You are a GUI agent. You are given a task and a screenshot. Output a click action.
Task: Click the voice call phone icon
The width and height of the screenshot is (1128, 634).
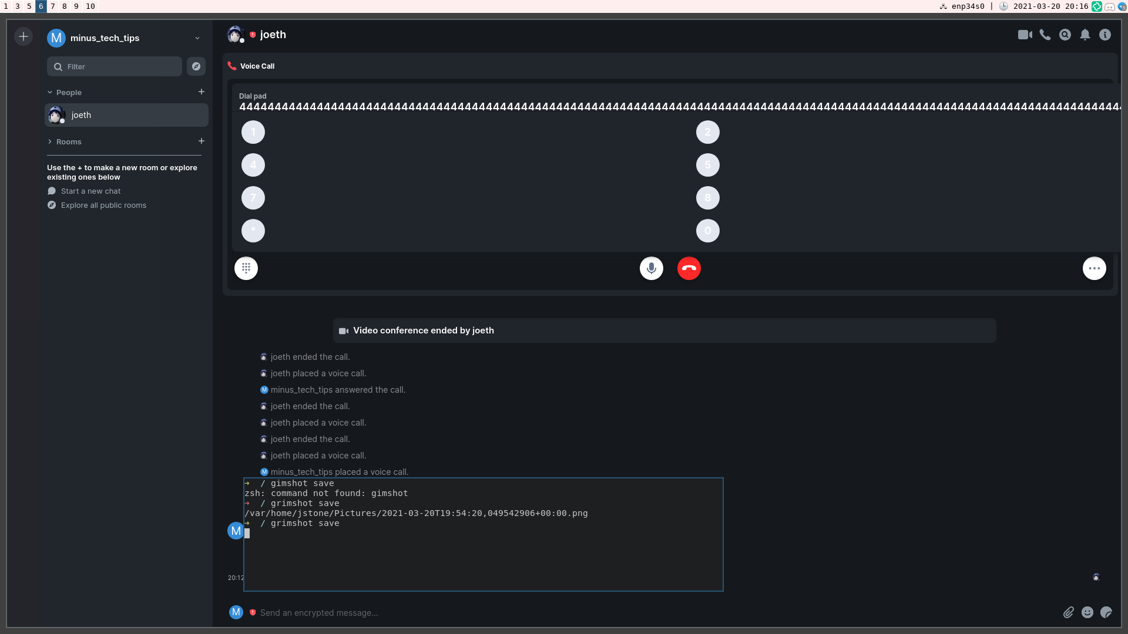pyautogui.click(x=1045, y=35)
